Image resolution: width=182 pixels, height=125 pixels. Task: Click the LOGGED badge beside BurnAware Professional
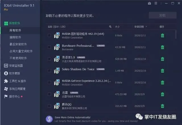tap(101, 46)
